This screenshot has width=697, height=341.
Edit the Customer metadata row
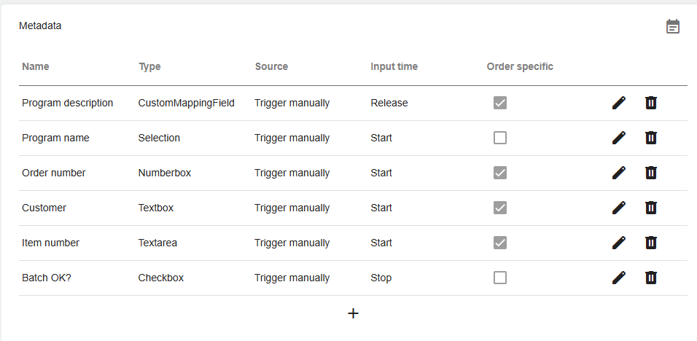[619, 208]
